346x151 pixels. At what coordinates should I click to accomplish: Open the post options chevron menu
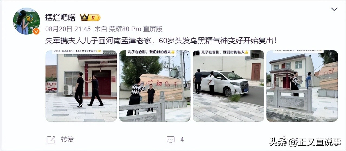[x=334, y=9]
